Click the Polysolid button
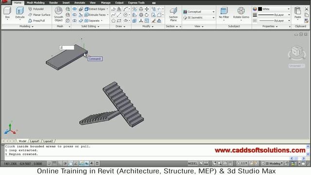 (x=36, y=9)
